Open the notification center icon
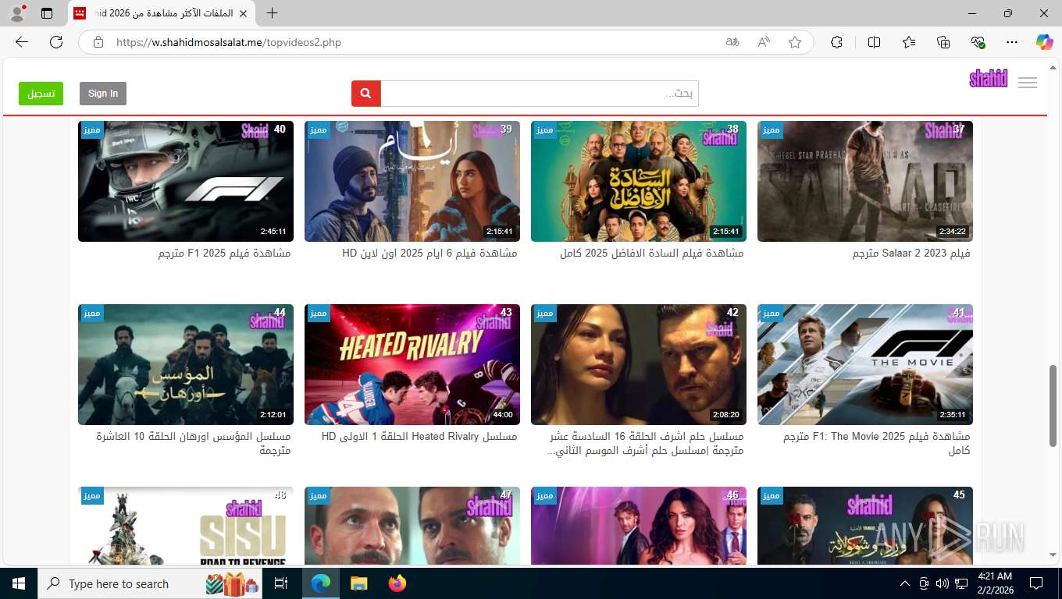Screen dimensions: 1062x599 (x=1036, y=583)
